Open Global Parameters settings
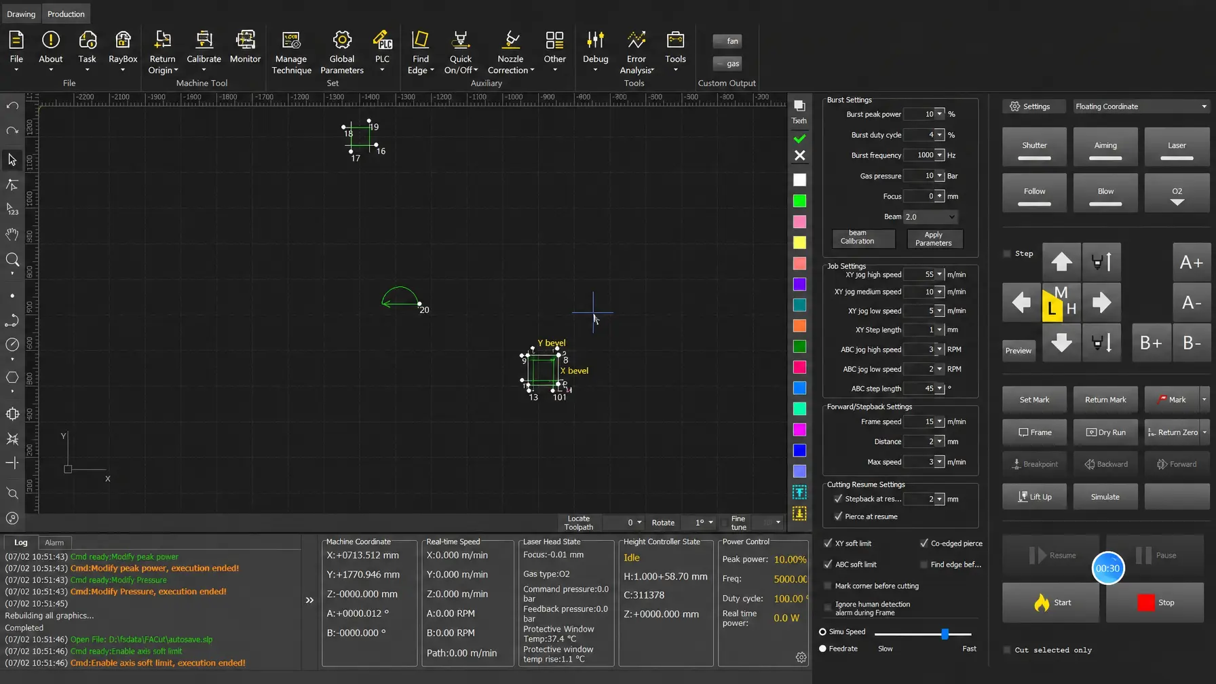 click(x=342, y=52)
